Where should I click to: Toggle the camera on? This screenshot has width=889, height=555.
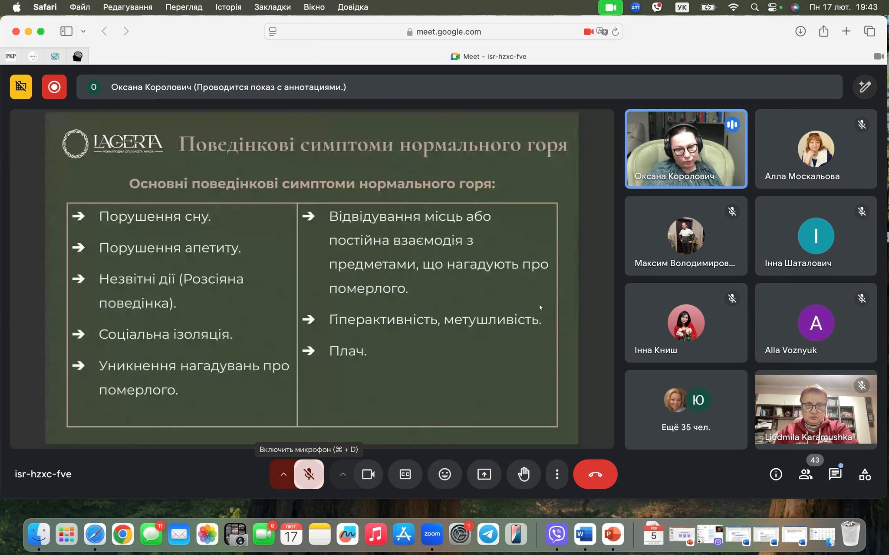tap(368, 474)
